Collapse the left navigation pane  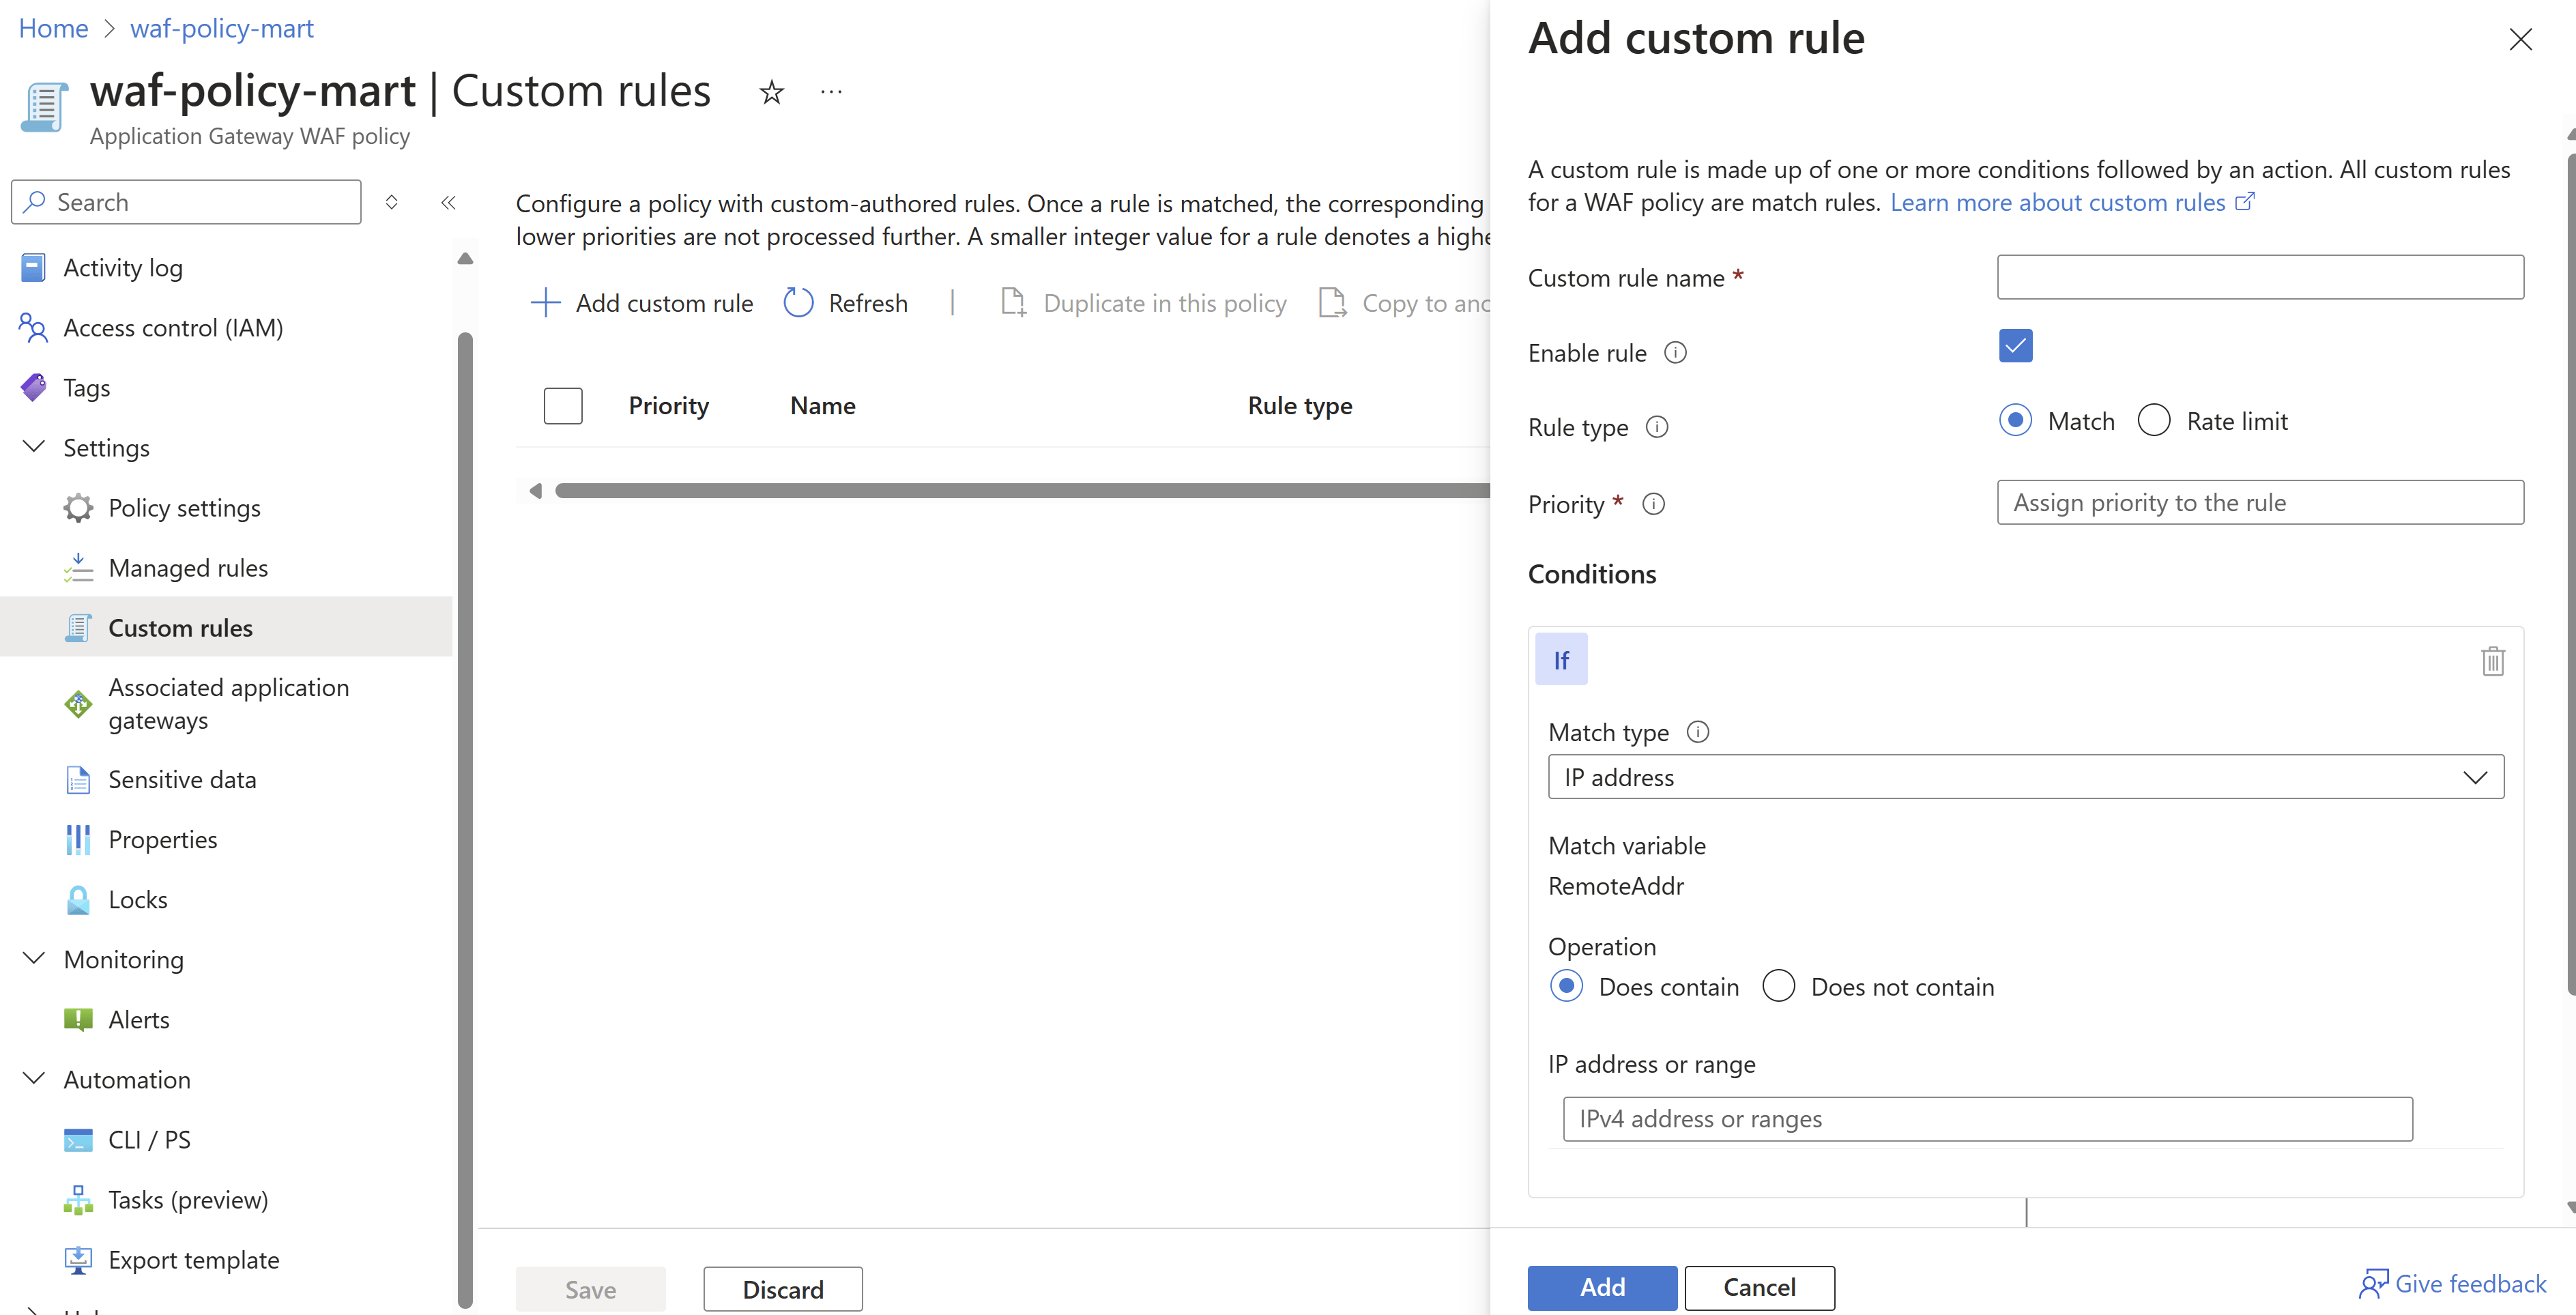pyautogui.click(x=448, y=202)
